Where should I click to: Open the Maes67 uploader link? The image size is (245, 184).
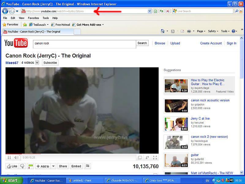(12, 63)
